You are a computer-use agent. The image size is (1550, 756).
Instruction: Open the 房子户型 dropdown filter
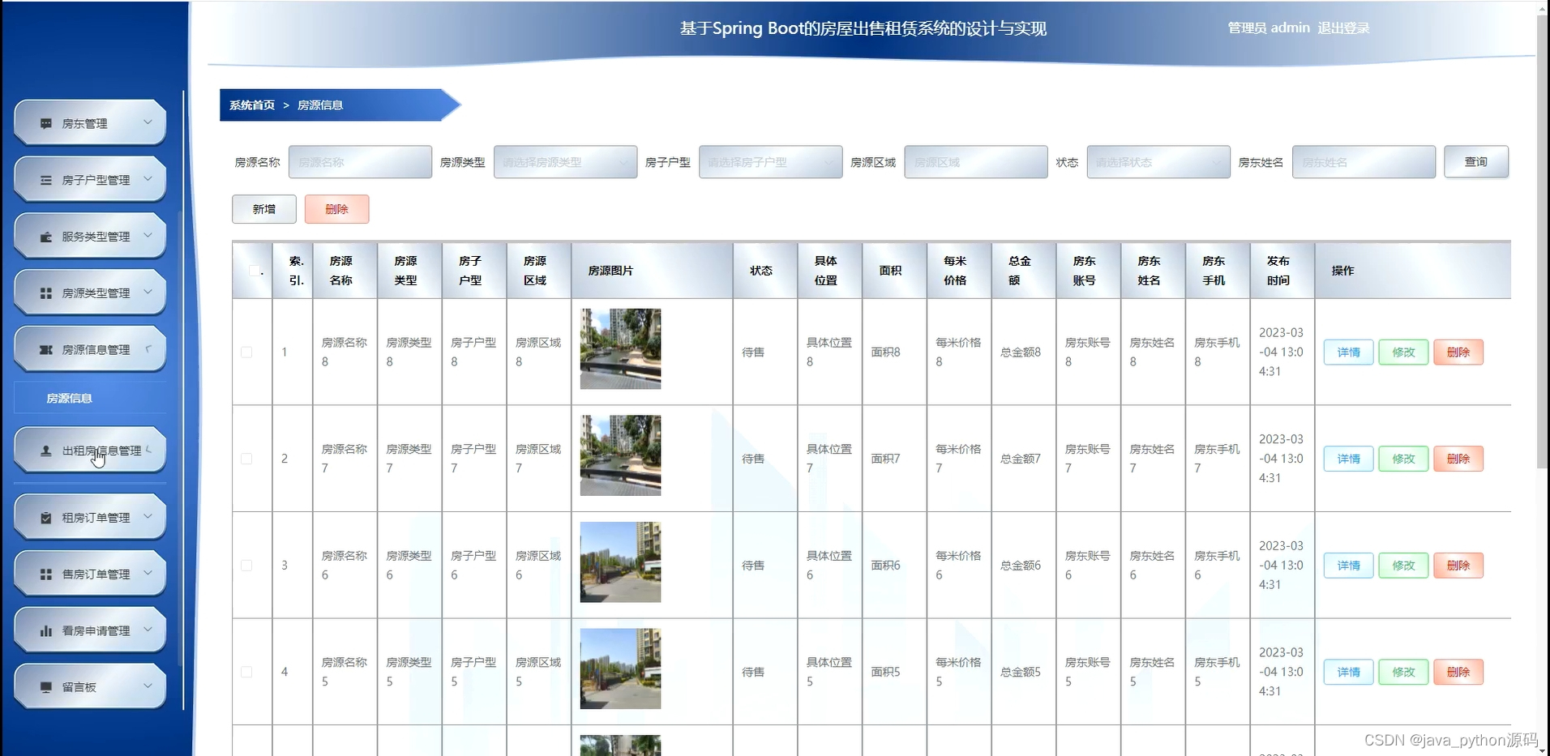click(770, 162)
